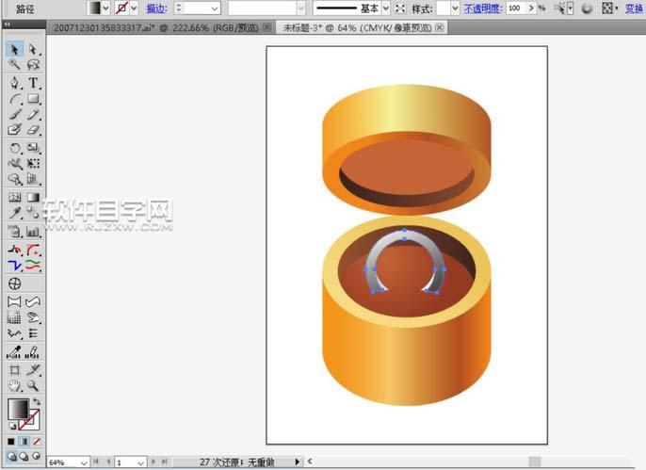Select the Zoom magnifier tool
The image size is (646, 470).
click(x=33, y=386)
